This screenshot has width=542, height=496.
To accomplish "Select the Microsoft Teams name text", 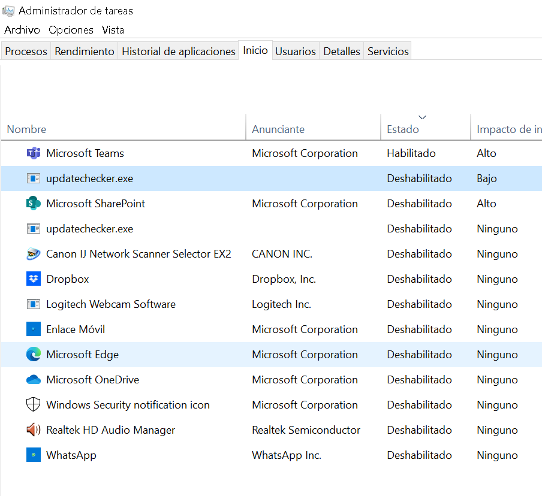I will pyautogui.click(x=85, y=153).
